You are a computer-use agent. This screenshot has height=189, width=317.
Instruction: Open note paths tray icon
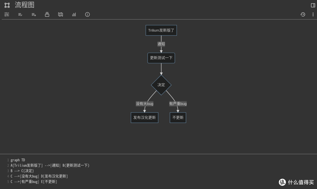coord(47,14)
